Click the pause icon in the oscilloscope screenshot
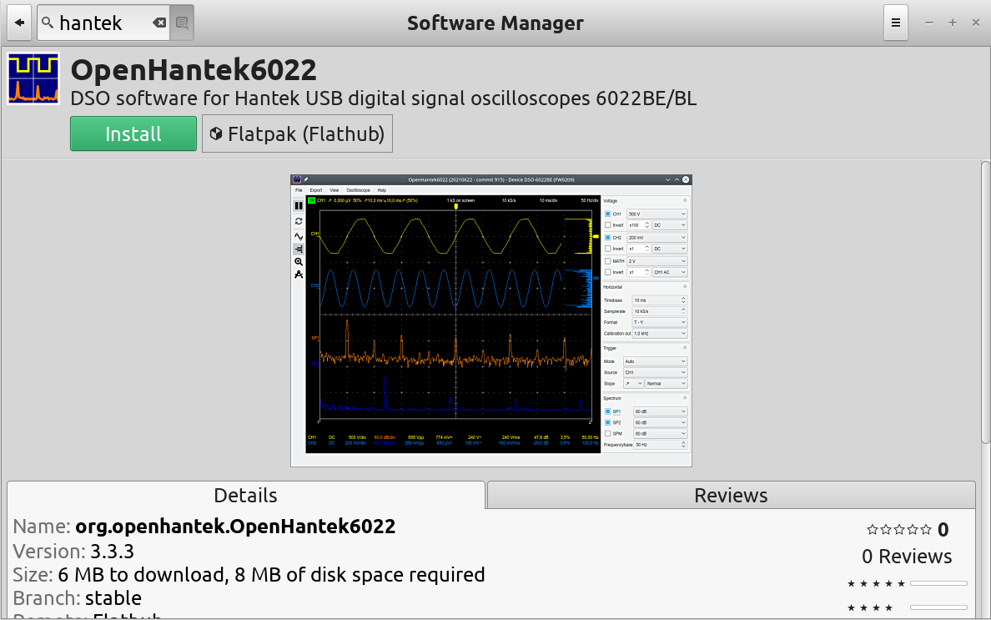This screenshot has height=620, width=991. pos(299,205)
